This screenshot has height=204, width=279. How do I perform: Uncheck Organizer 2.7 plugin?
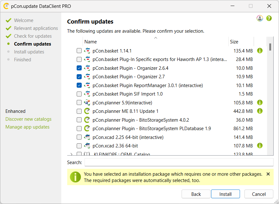79,77
